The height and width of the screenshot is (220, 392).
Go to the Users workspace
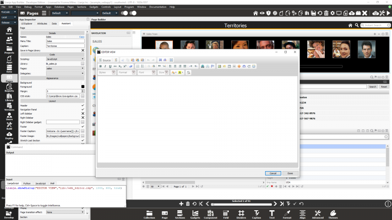pos(9,116)
